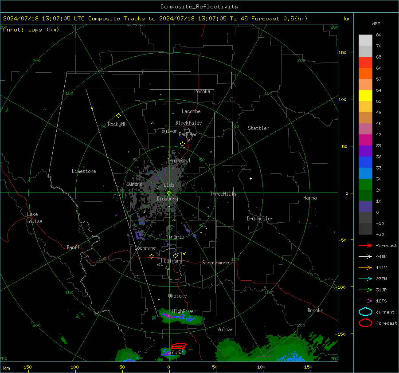Click the Banff map label
This screenshot has height=373, width=399.
(x=73, y=247)
